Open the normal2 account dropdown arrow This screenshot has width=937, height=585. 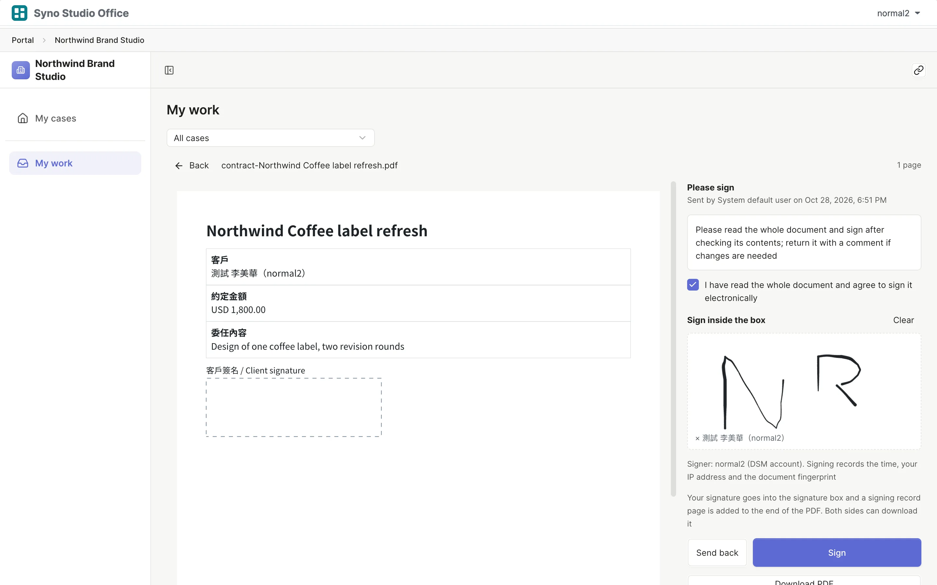tap(917, 13)
